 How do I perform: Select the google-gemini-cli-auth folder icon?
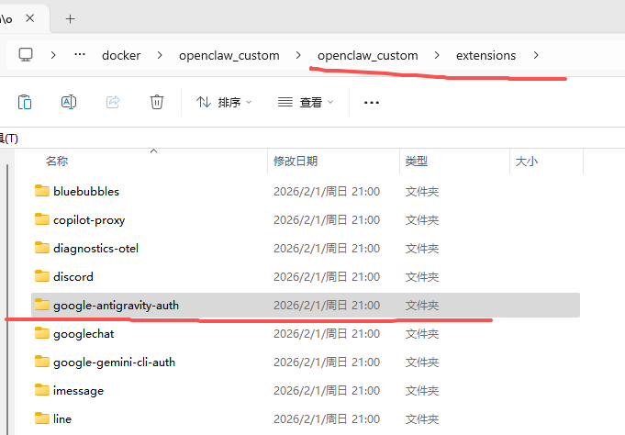point(42,362)
